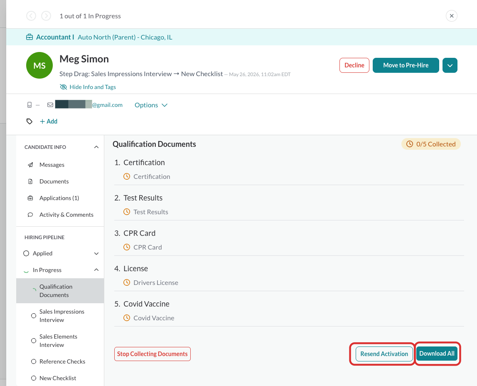The image size is (477, 386).
Task: Open Activity & Comments in sidebar
Action: click(66, 215)
